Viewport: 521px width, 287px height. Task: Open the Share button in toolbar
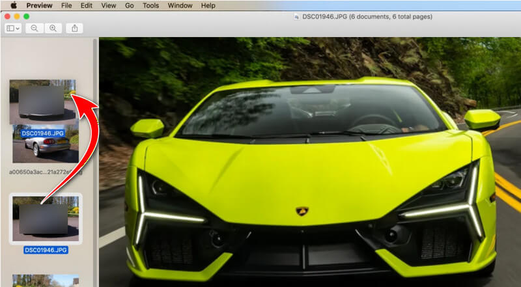pyautogui.click(x=74, y=29)
